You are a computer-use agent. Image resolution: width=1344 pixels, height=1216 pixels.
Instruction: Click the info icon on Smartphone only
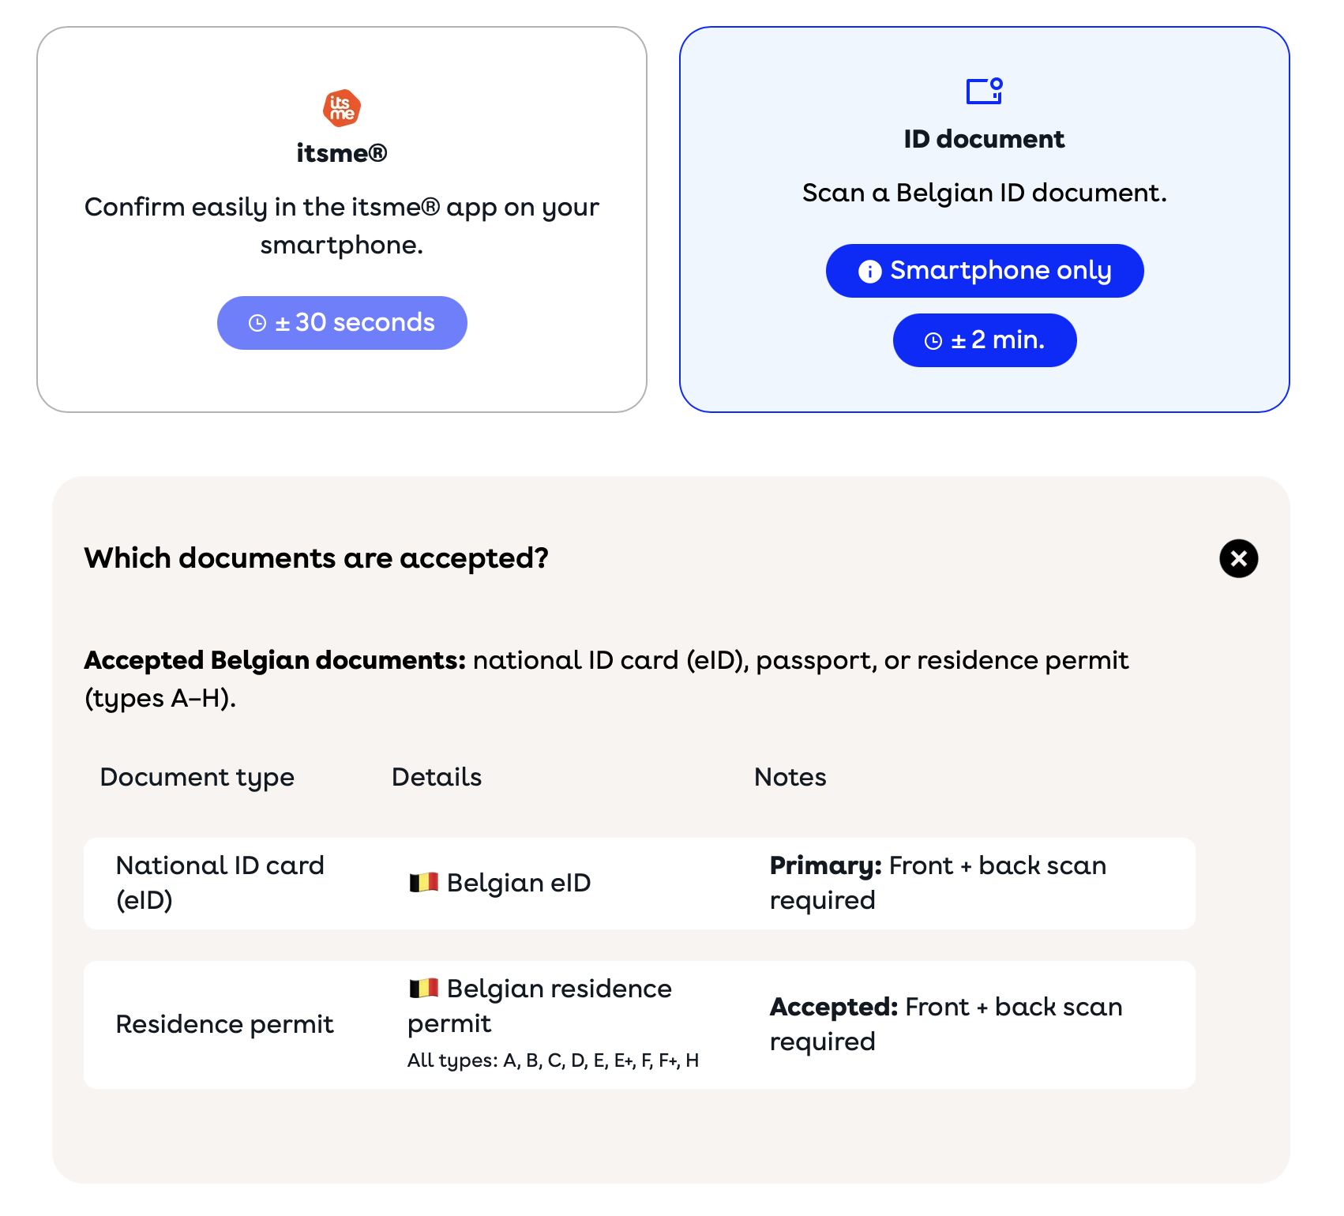869,272
